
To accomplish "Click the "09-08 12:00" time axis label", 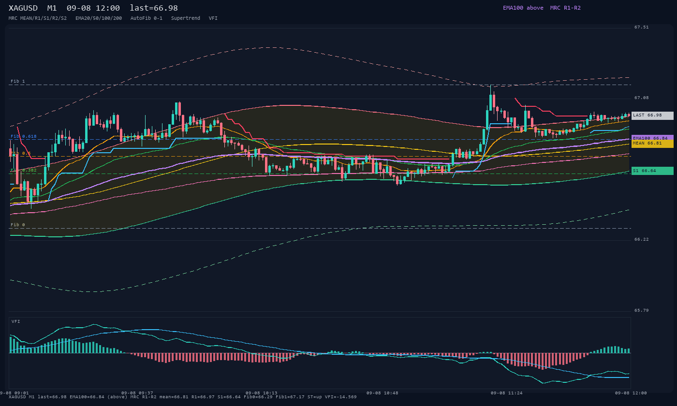I will (631, 393).
